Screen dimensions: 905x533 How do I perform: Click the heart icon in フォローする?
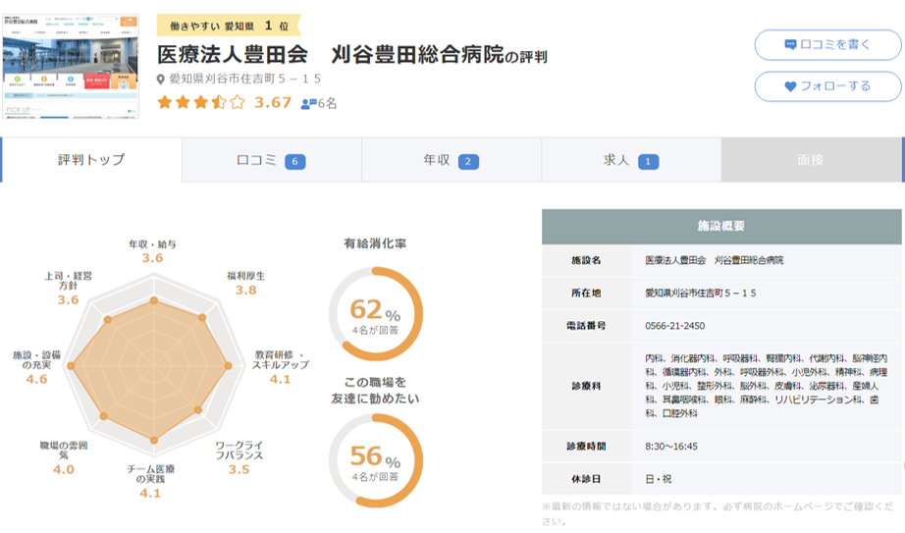click(x=790, y=86)
